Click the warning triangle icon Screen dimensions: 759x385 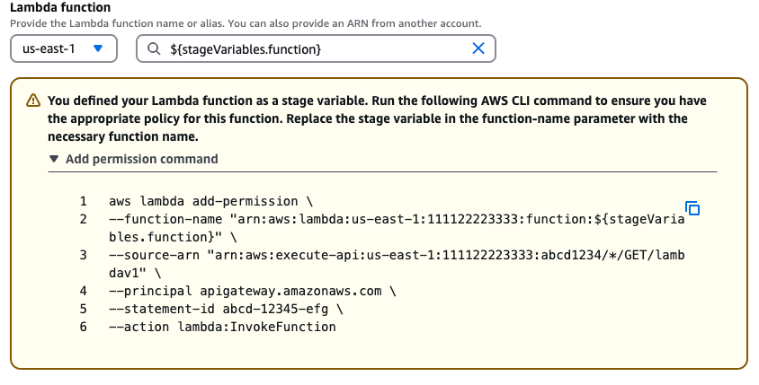coord(33,101)
